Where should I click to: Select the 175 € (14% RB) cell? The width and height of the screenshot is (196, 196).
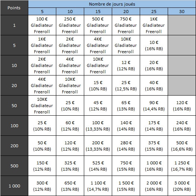154,126
